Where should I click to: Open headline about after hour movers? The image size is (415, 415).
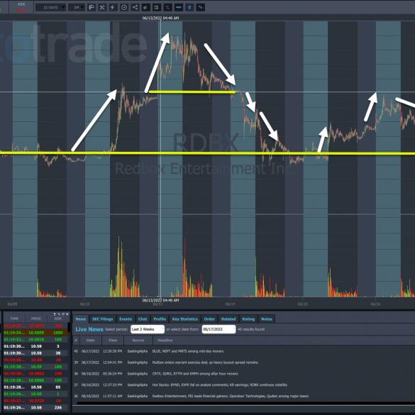[x=195, y=374]
